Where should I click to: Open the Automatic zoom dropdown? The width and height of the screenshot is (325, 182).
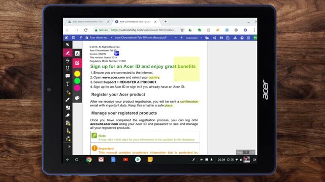tap(193, 38)
